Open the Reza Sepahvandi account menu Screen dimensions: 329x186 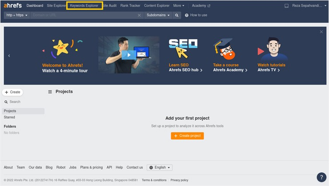coord(309,6)
